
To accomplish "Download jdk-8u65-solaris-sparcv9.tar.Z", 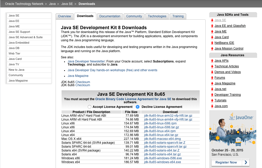I will pos(164,143).
